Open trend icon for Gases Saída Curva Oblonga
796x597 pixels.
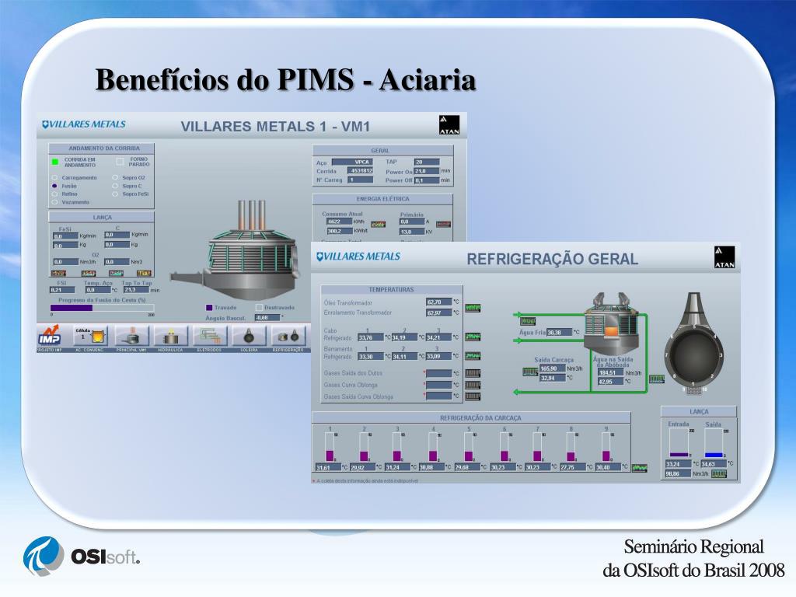pos(473,396)
